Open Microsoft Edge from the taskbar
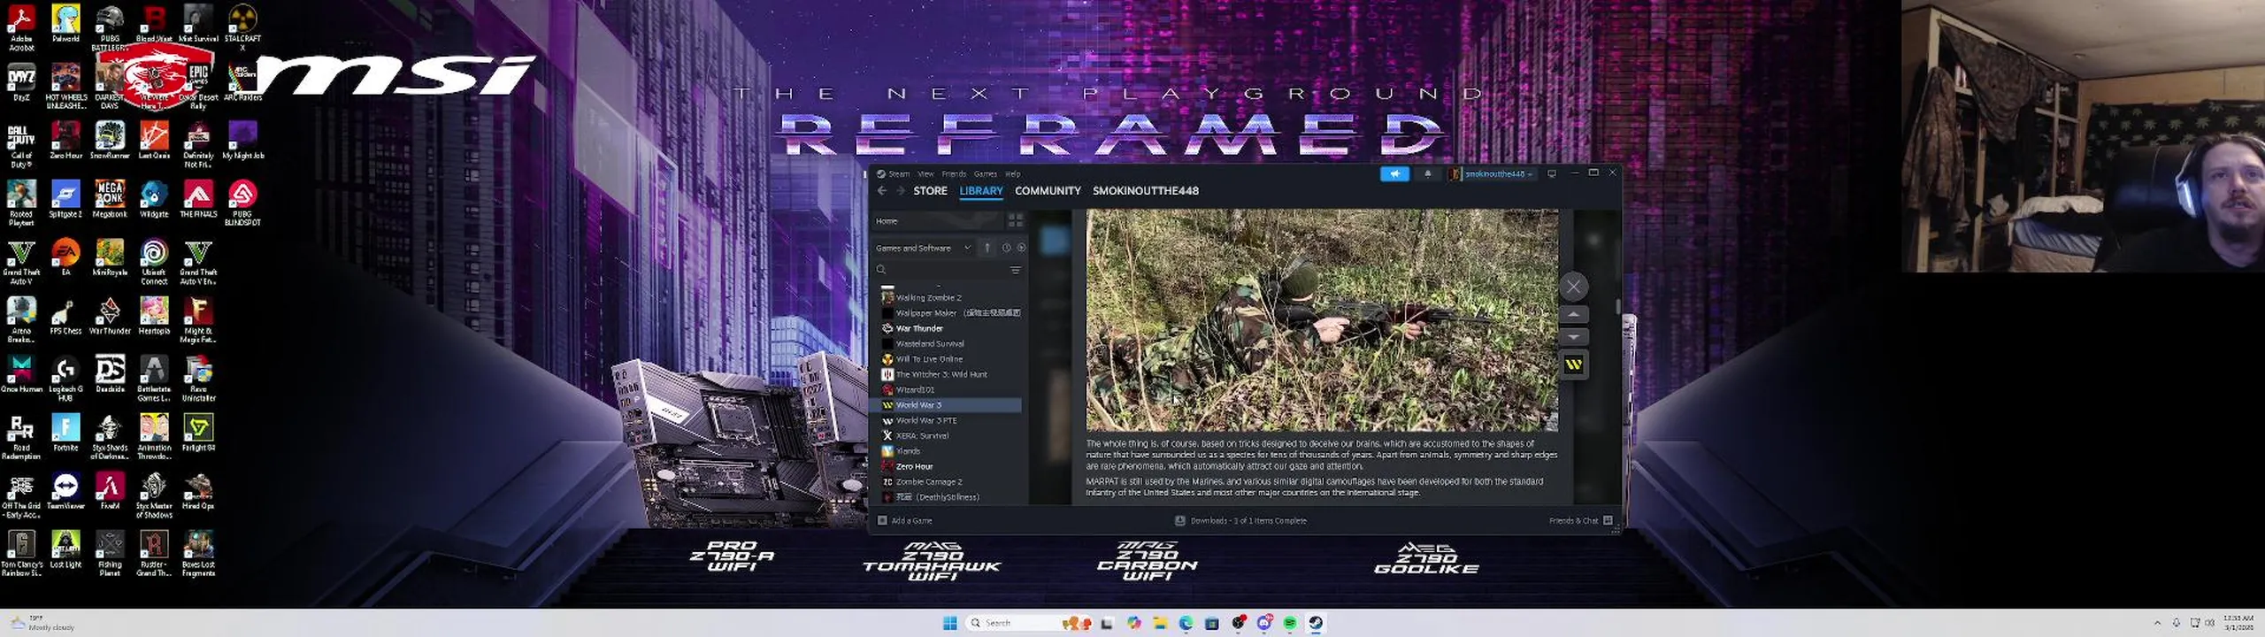Image resolution: width=2265 pixels, height=637 pixels. tap(1186, 624)
